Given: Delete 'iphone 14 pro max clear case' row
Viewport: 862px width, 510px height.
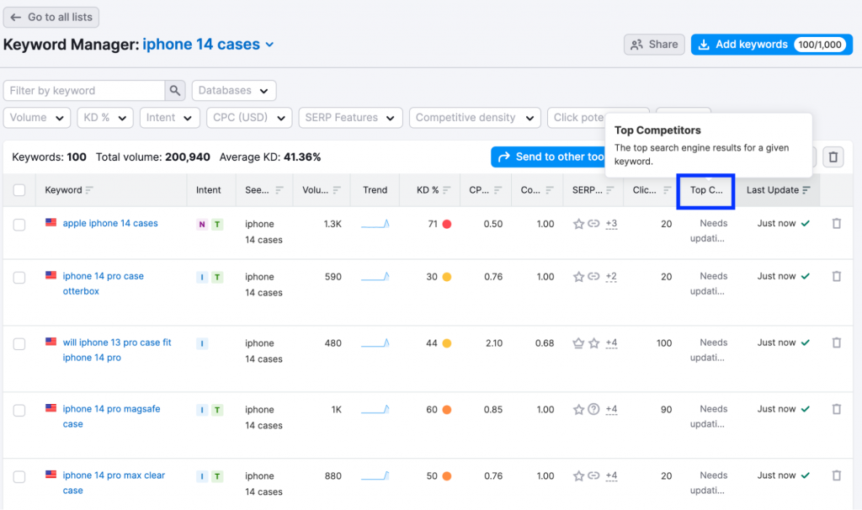Looking at the screenshot, I should pyautogui.click(x=836, y=476).
